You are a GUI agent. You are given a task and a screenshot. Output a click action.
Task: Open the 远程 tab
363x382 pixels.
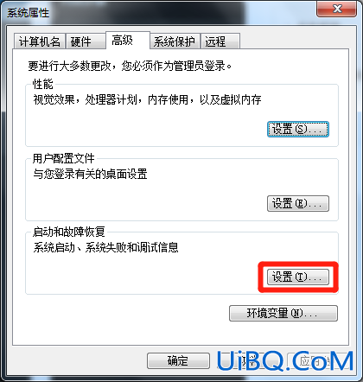[220, 41]
